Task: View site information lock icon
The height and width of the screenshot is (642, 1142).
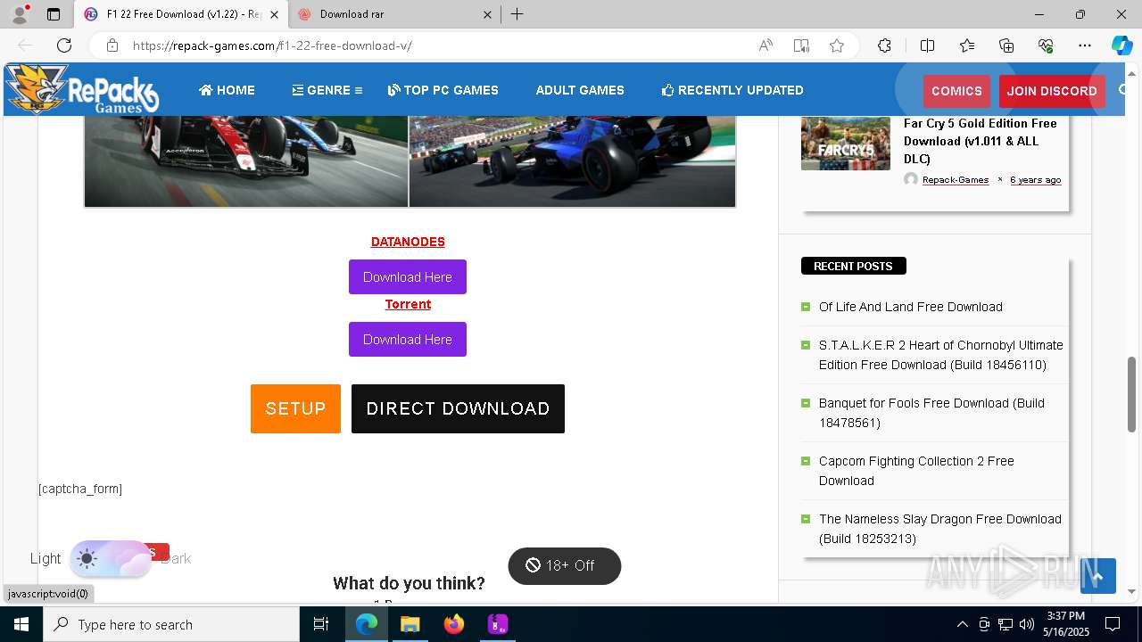Action: tap(112, 45)
